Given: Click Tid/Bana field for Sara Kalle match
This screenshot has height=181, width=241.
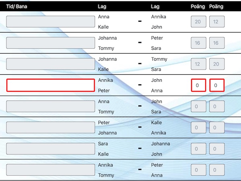Looking at the screenshot, I should [x=51, y=148].
